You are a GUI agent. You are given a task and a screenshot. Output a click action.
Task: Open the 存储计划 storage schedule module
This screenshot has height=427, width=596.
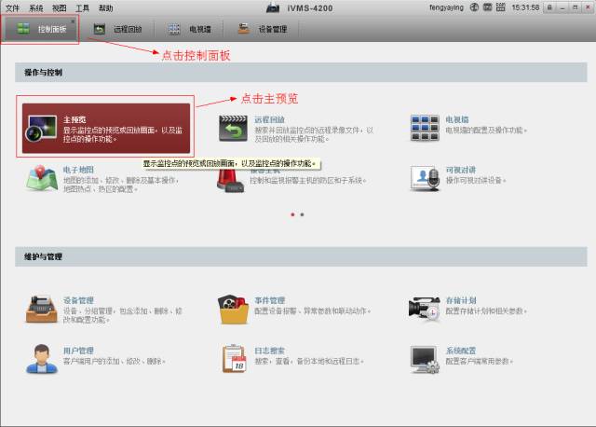pos(425,310)
